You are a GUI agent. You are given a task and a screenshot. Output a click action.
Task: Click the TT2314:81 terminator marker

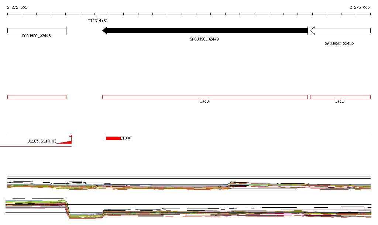click(x=98, y=16)
